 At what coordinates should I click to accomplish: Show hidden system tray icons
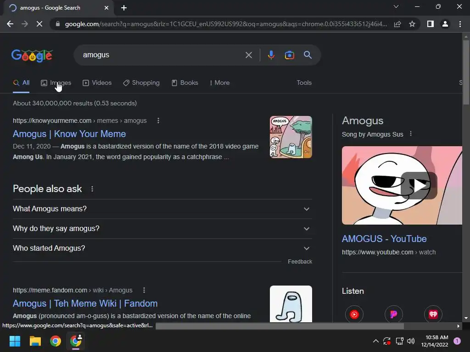pyautogui.click(x=375, y=341)
